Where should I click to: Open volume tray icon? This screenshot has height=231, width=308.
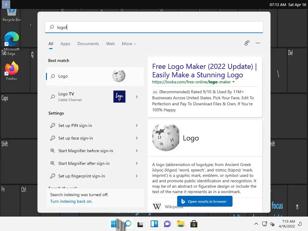[272, 224]
